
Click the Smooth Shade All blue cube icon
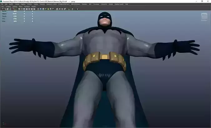[x=41, y=9]
